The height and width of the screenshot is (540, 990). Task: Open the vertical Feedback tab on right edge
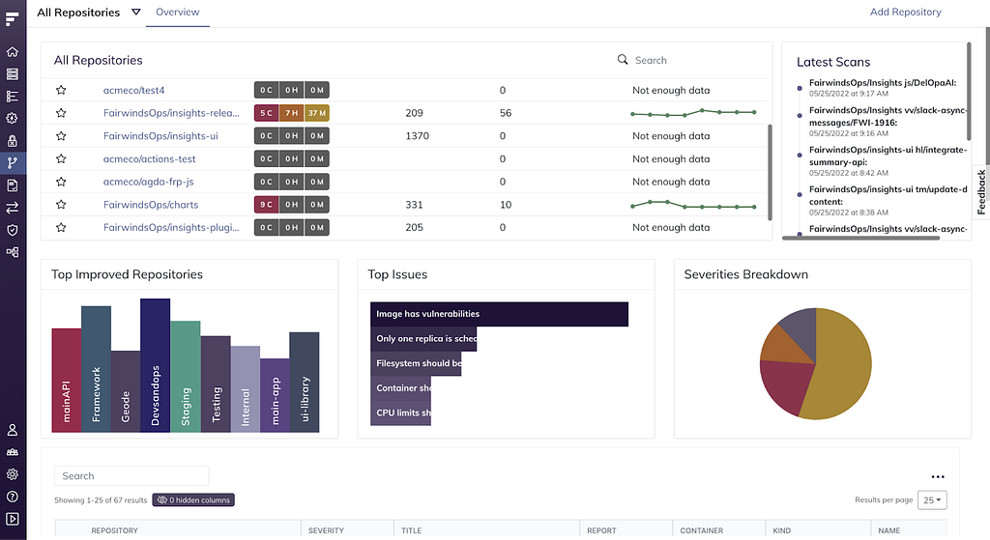pos(980,192)
